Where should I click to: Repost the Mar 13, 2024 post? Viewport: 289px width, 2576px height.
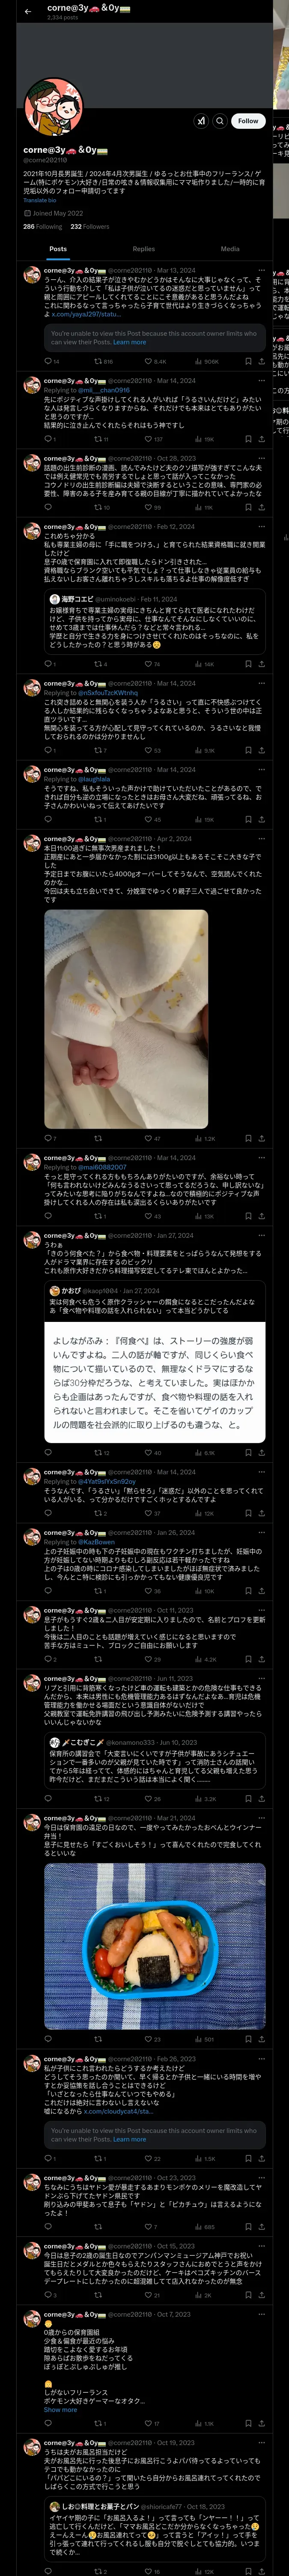click(x=101, y=361)
